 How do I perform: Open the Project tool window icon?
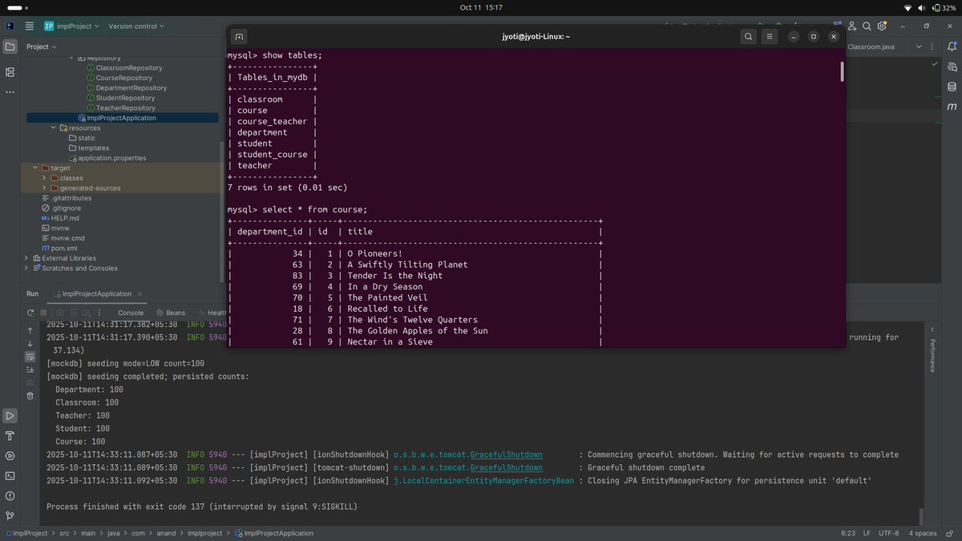pyautogui.click(x=10, y=46)
